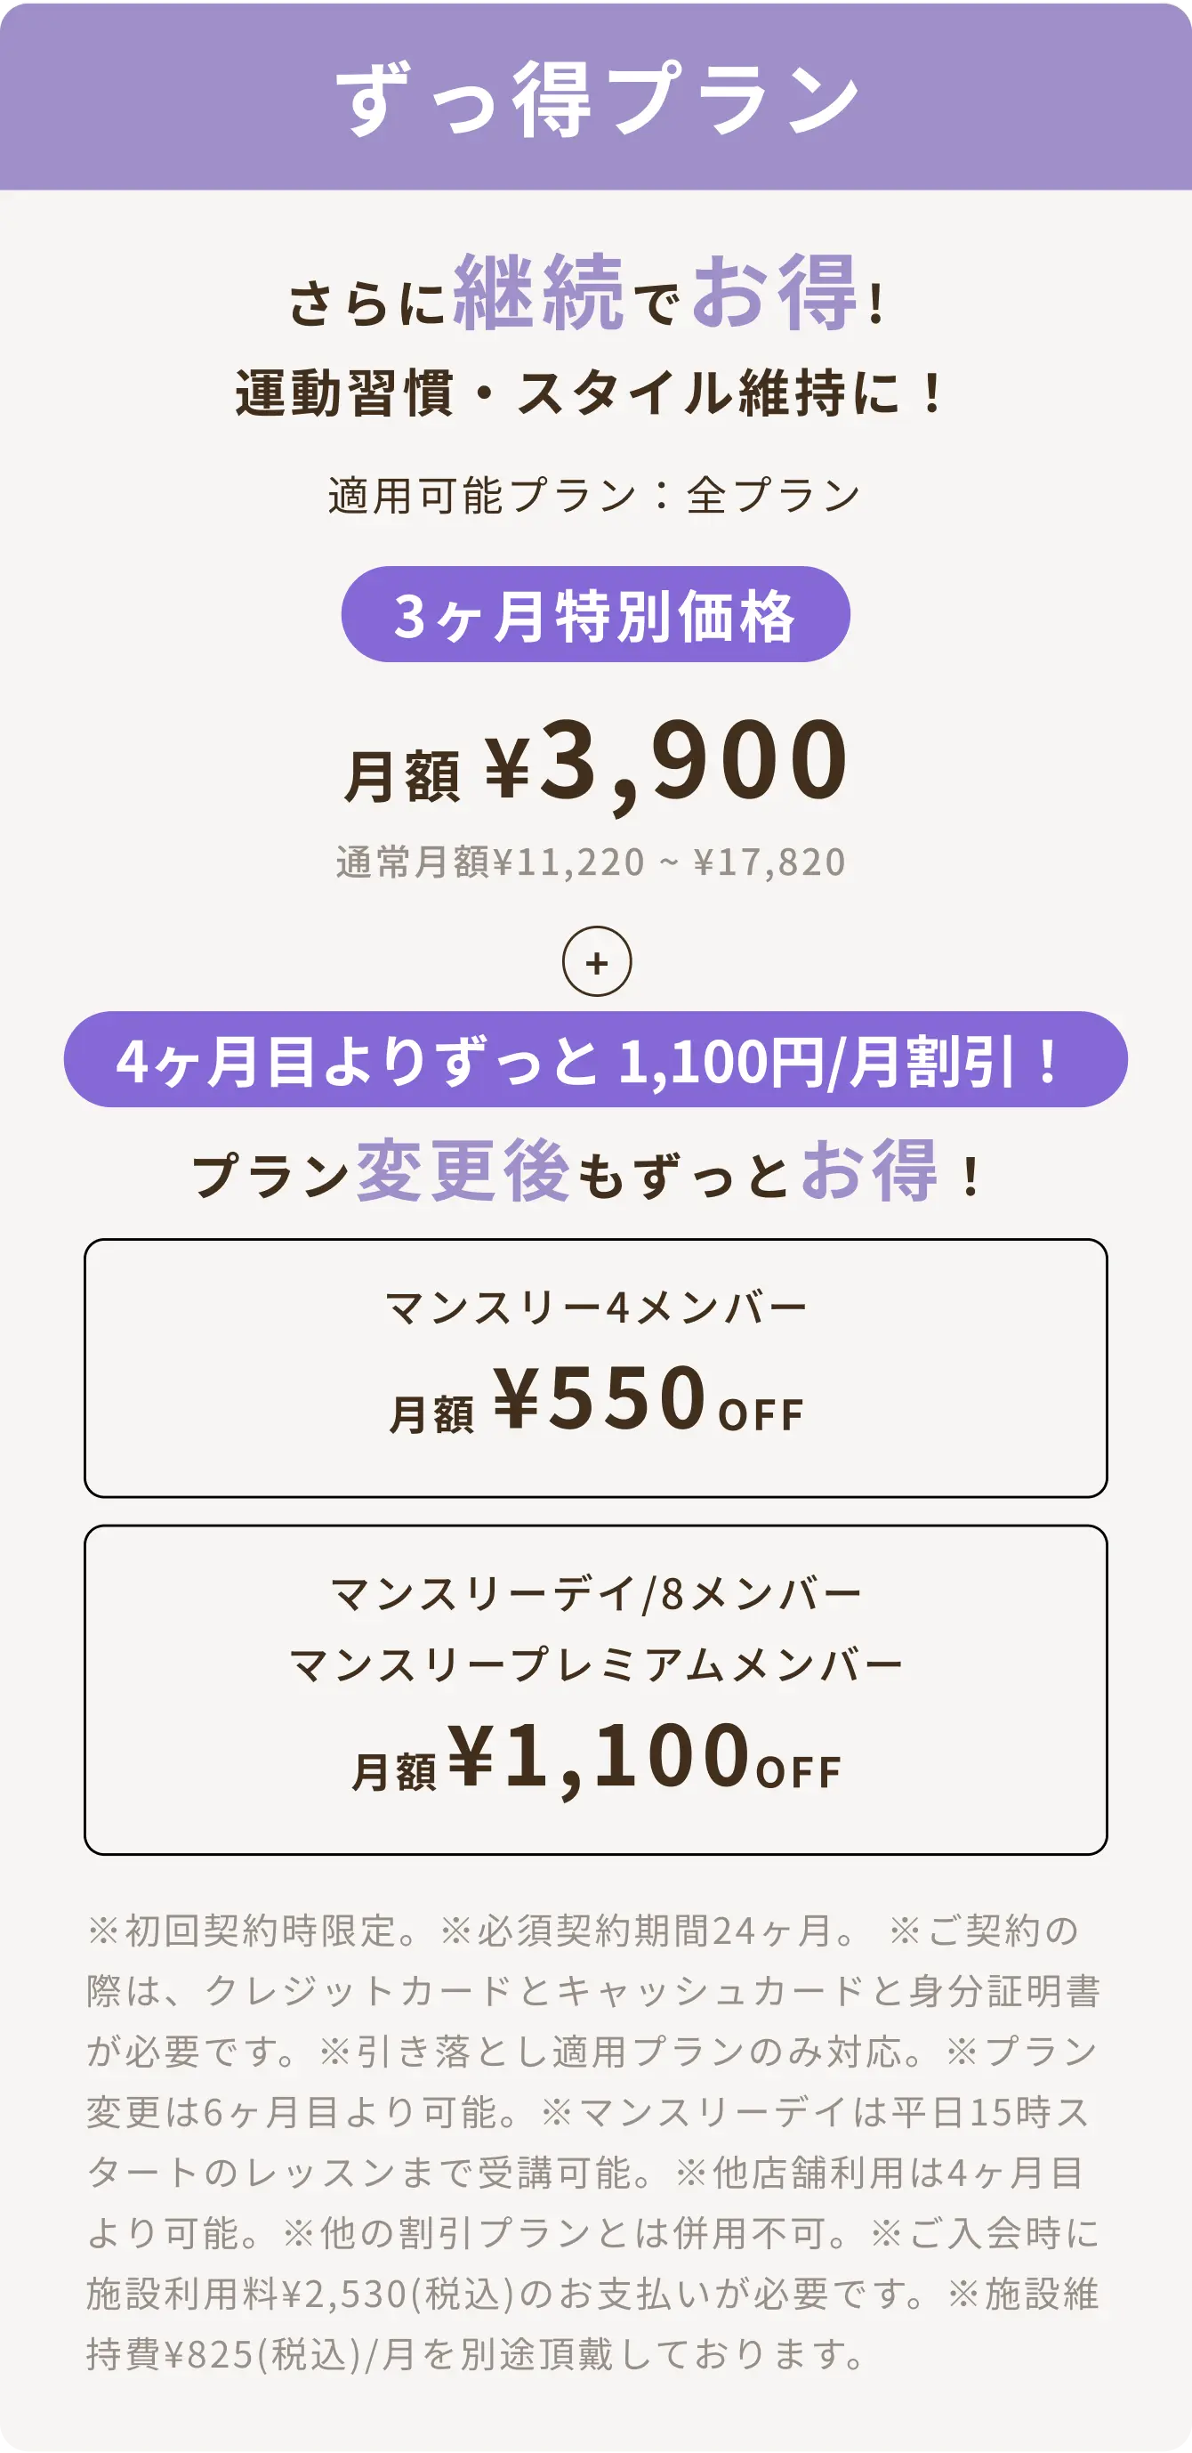Click the 適用可能プラン：全プラン text

(x=595, y=495)
